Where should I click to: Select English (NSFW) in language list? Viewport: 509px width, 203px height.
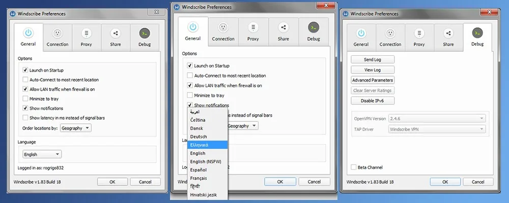[x=208, y=161]
